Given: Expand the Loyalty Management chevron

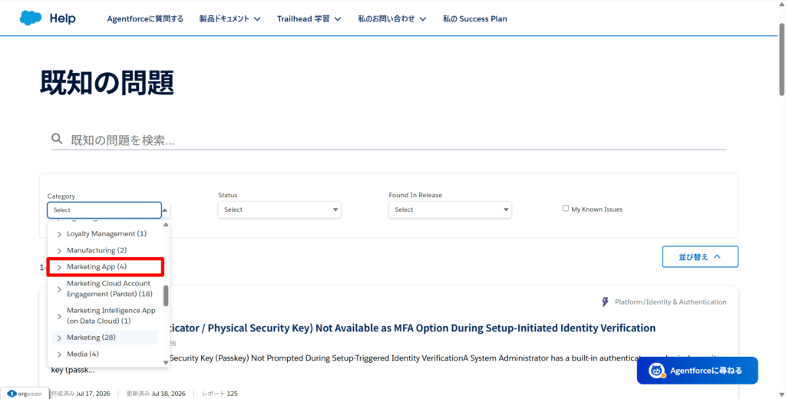Looking at the screenshot, I should pos(59,234).
